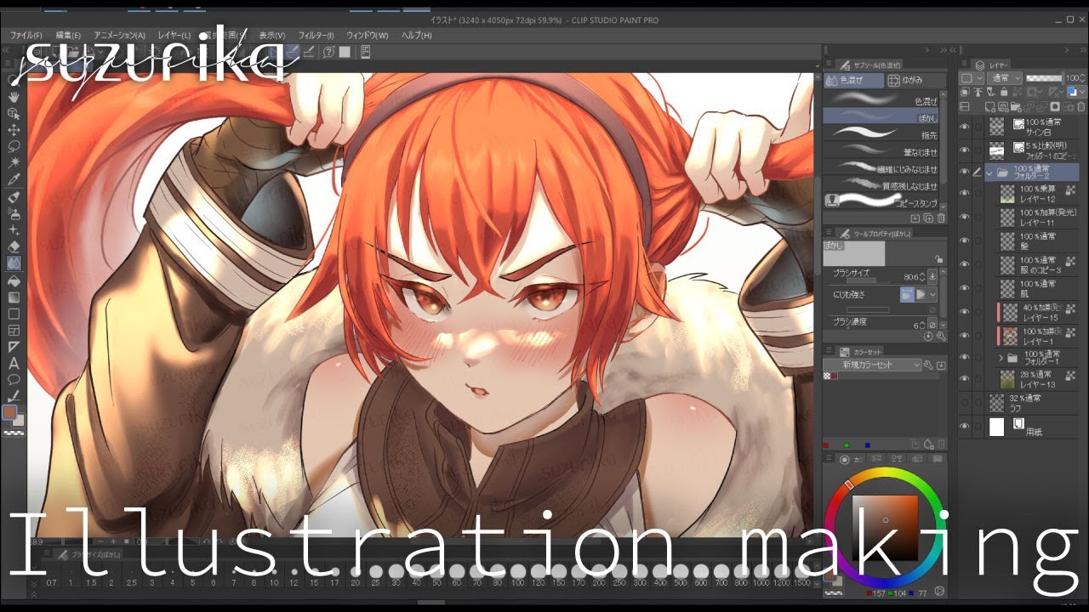Select the Eyedropper tool

14,180
